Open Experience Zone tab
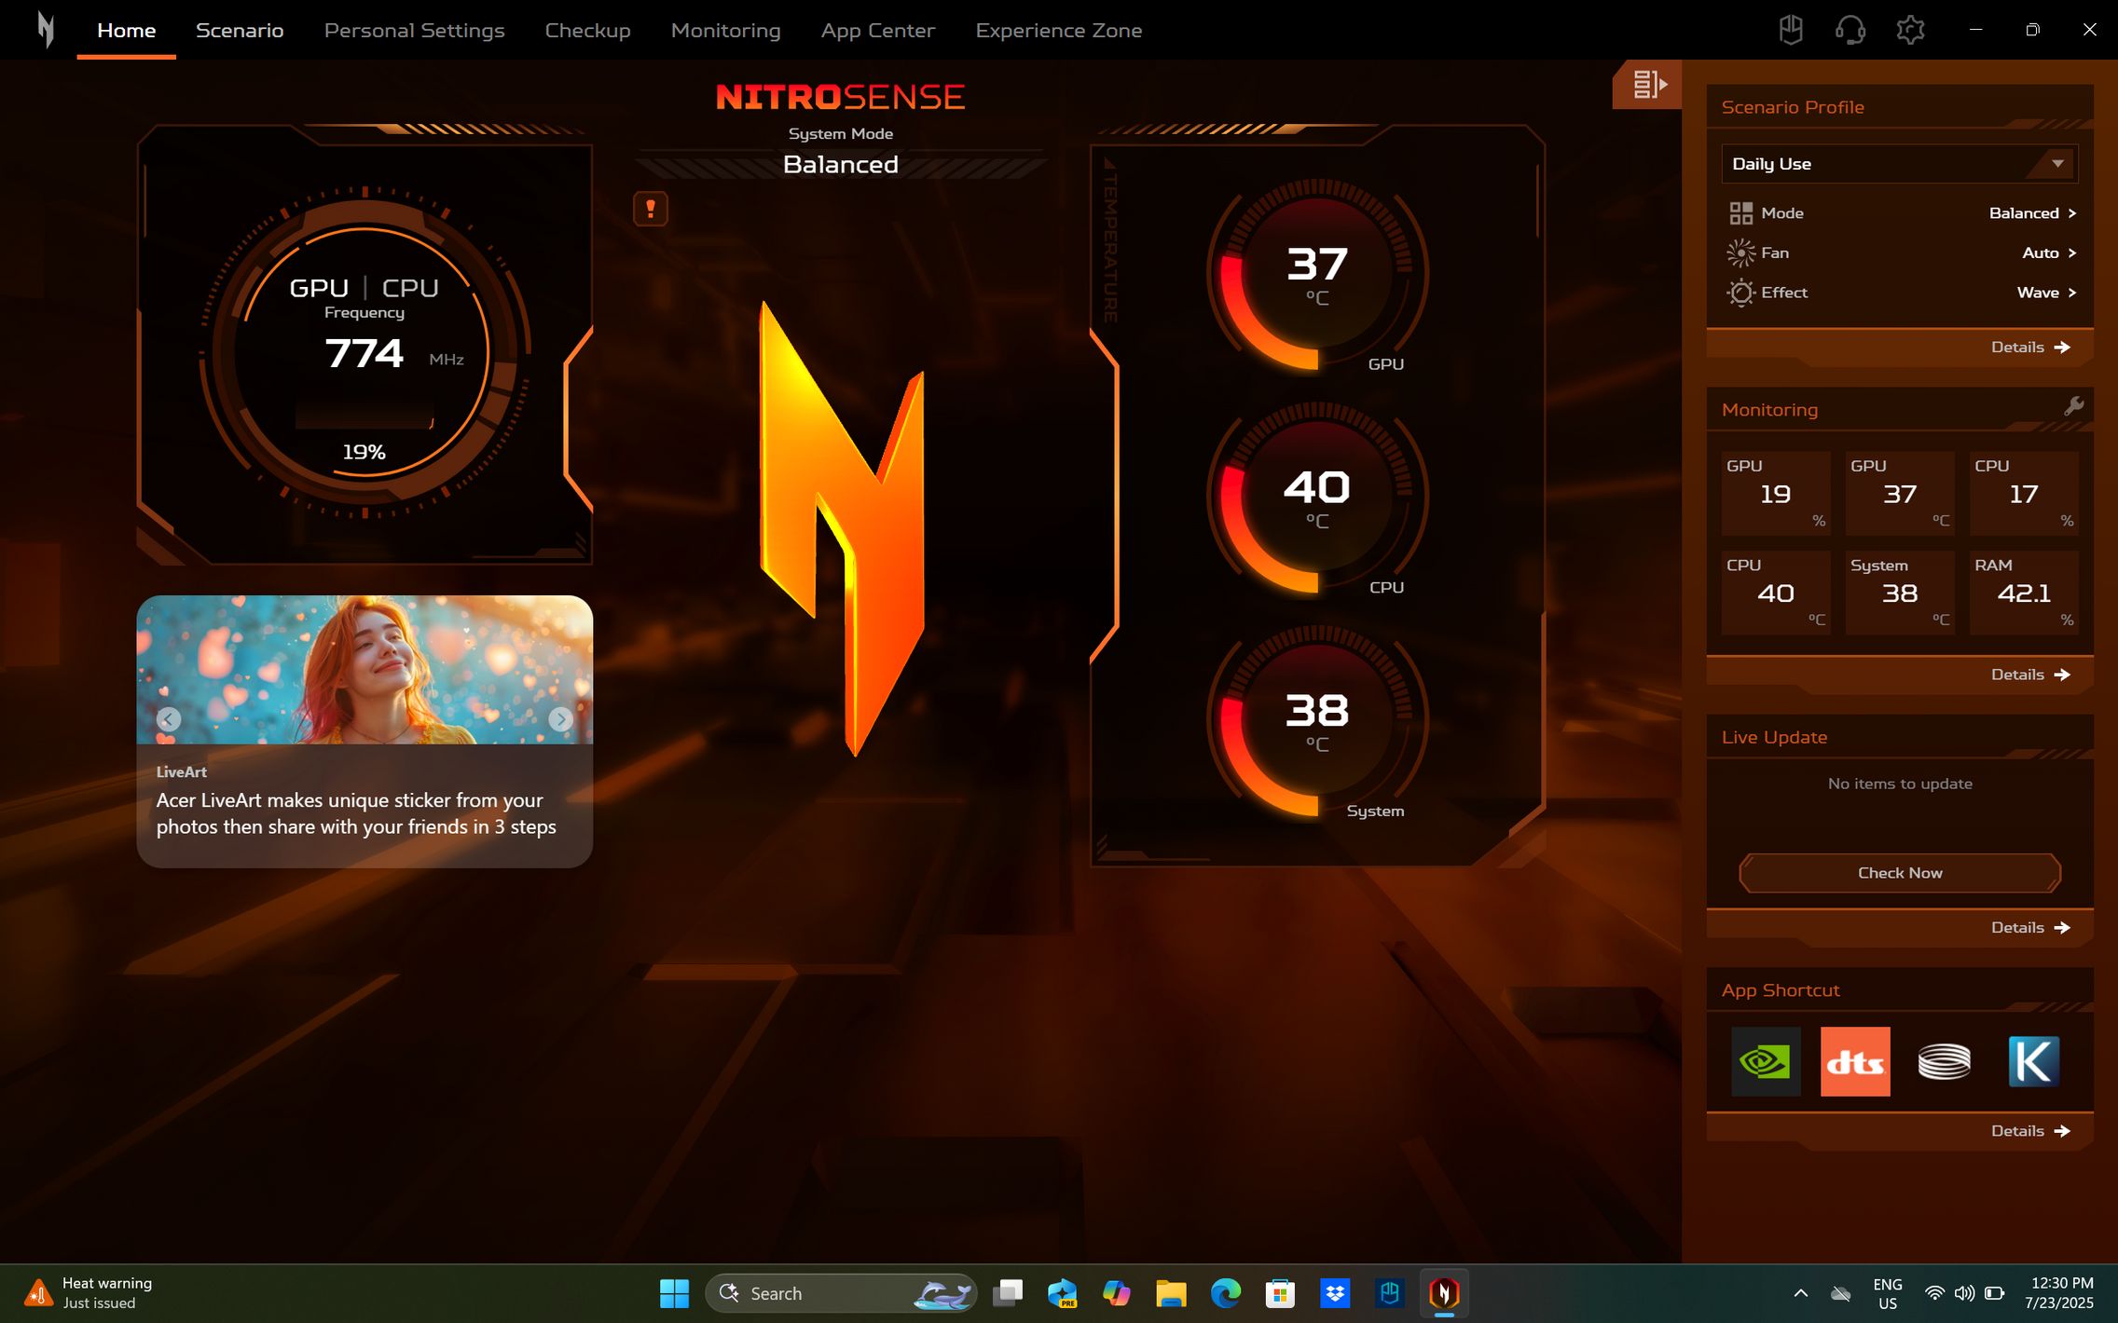 1058,30
